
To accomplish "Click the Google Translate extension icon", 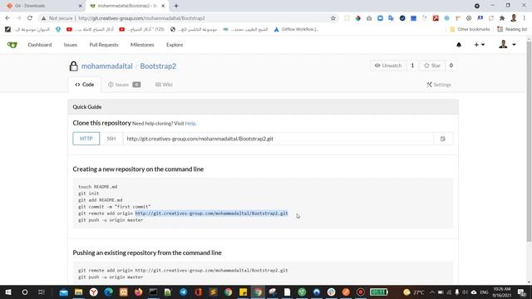I will (x=392, y=18).
